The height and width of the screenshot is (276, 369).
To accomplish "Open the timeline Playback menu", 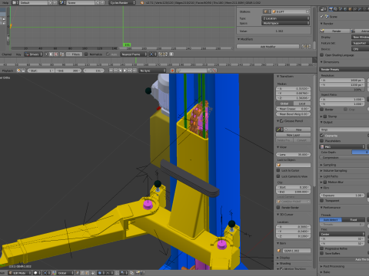I will [8, 71].
